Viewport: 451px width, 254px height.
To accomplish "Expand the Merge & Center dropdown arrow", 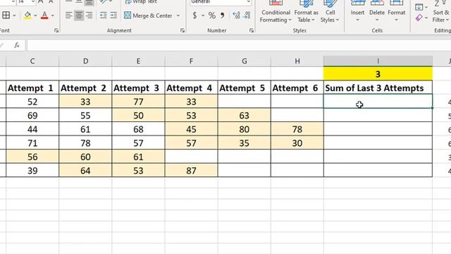I will point(178,16).
